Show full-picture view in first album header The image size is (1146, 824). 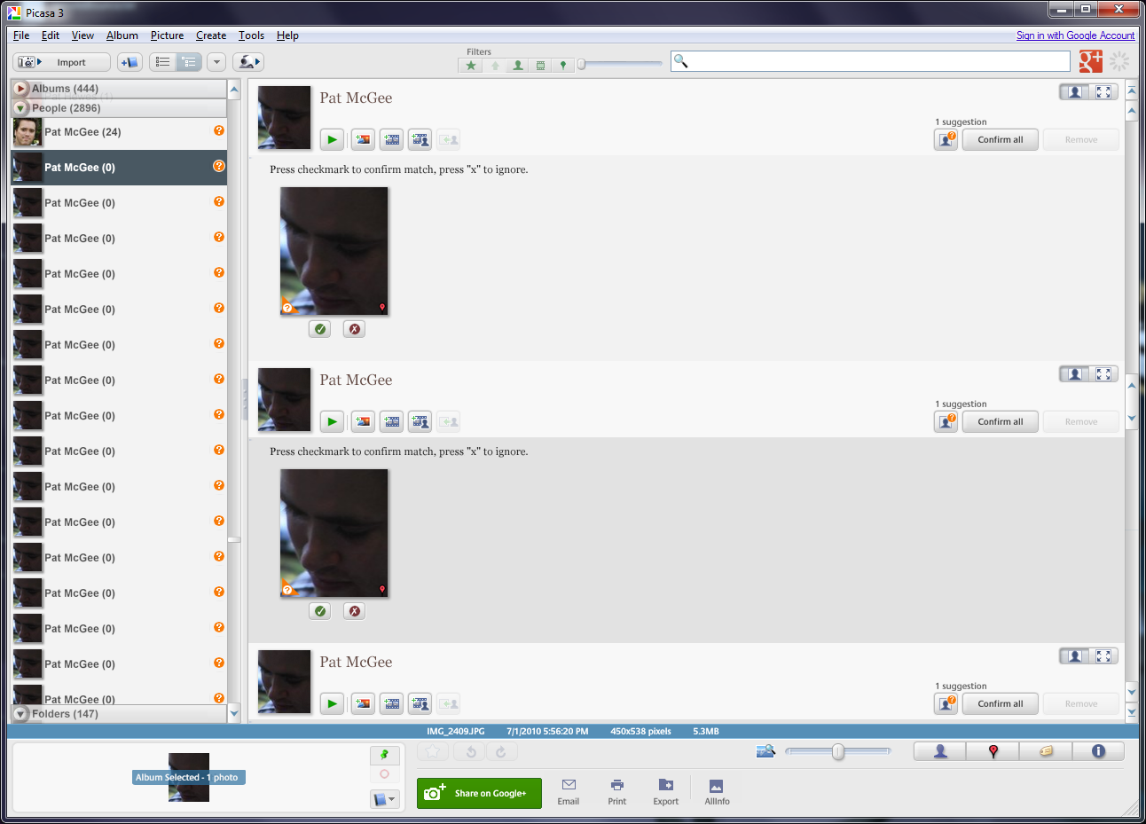coord(1103,92)
